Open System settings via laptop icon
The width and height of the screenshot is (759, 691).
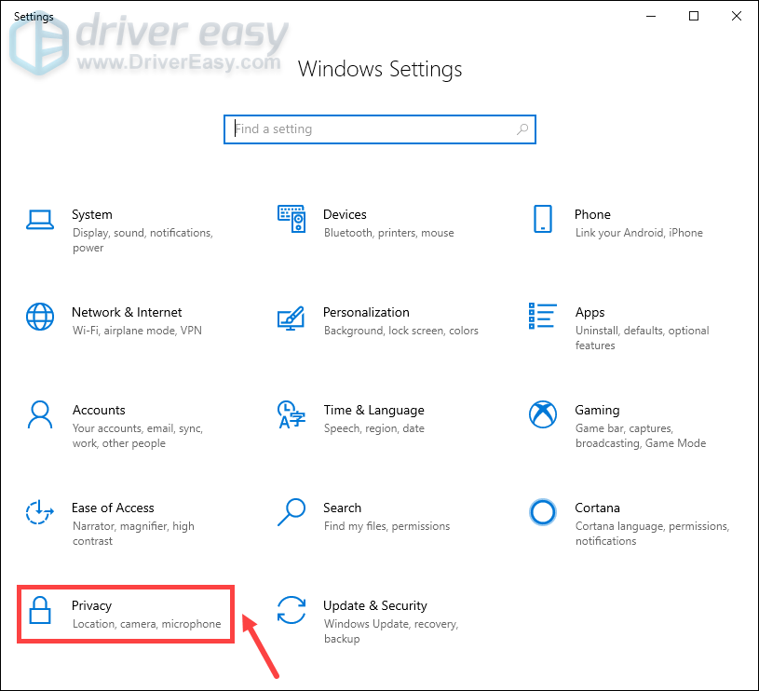40,218
